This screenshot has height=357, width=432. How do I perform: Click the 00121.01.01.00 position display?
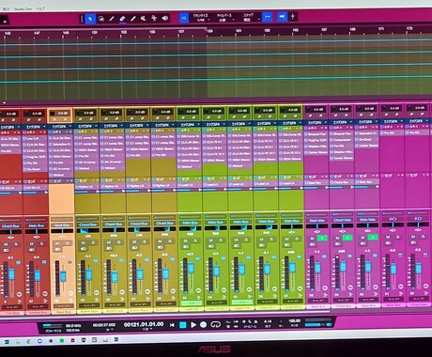[144, 324]
